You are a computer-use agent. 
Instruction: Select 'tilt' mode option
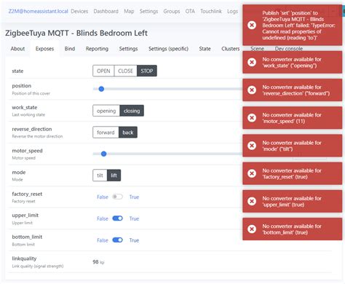point(100,175)
